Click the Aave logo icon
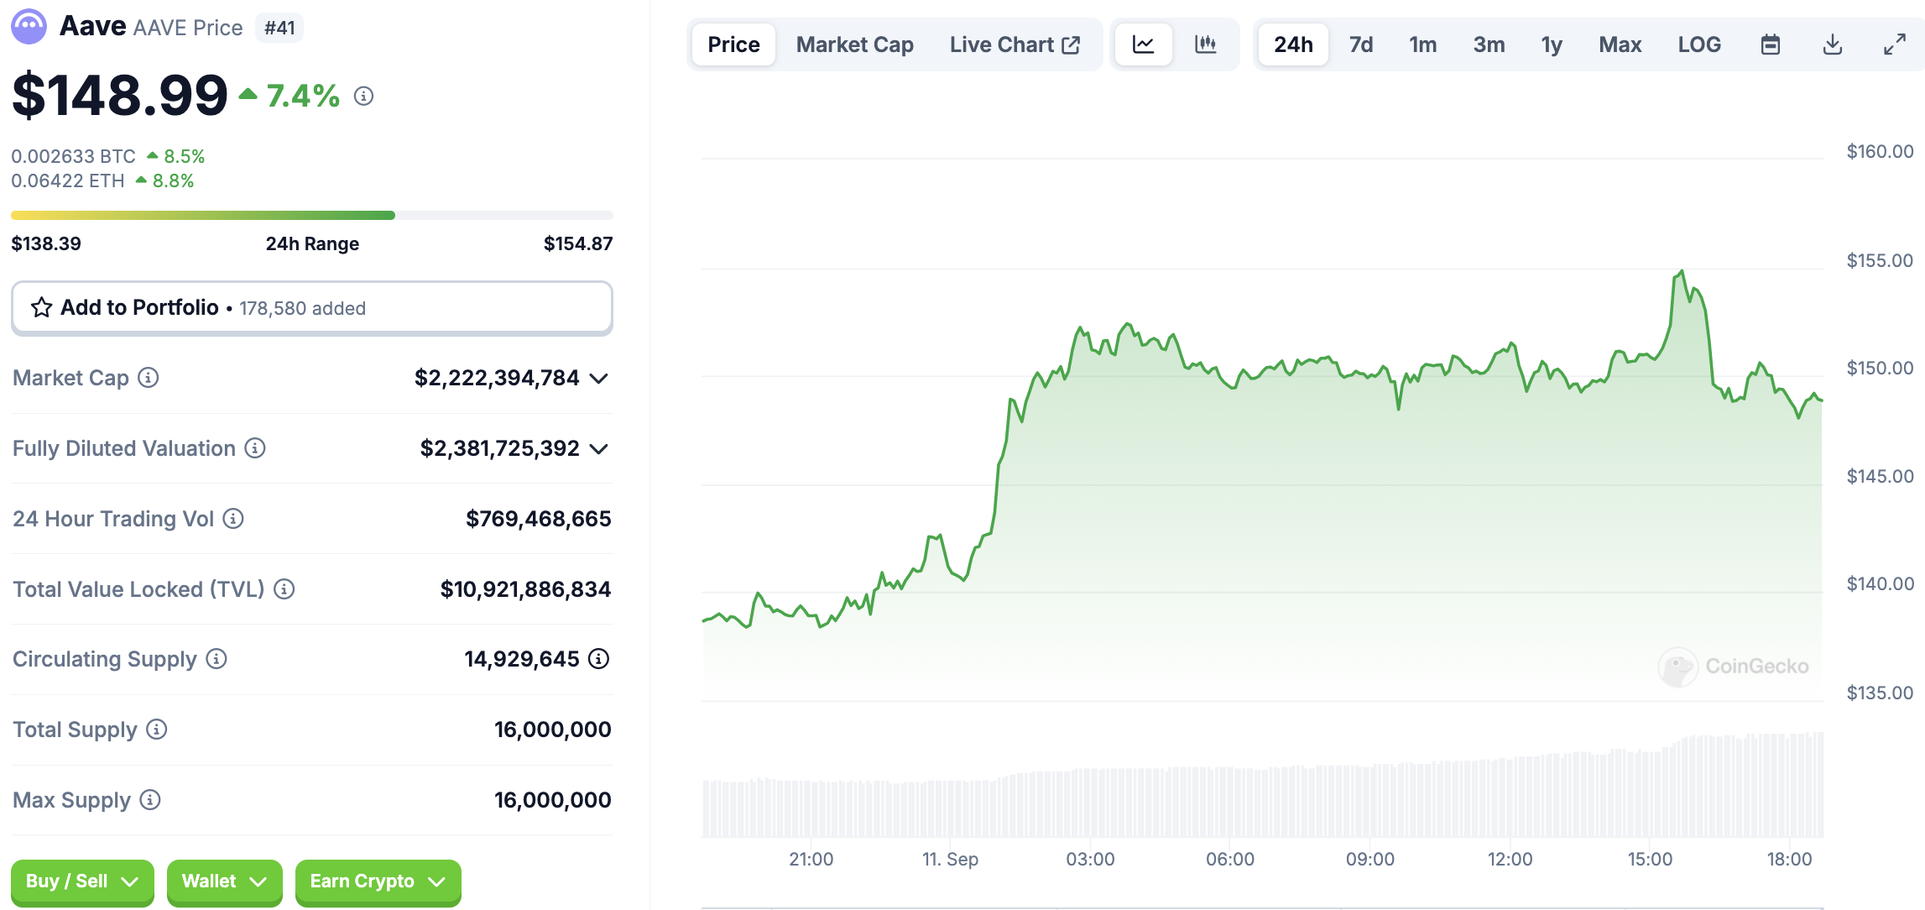This screenshot has height=910, width=1925. tap(29, 27)
